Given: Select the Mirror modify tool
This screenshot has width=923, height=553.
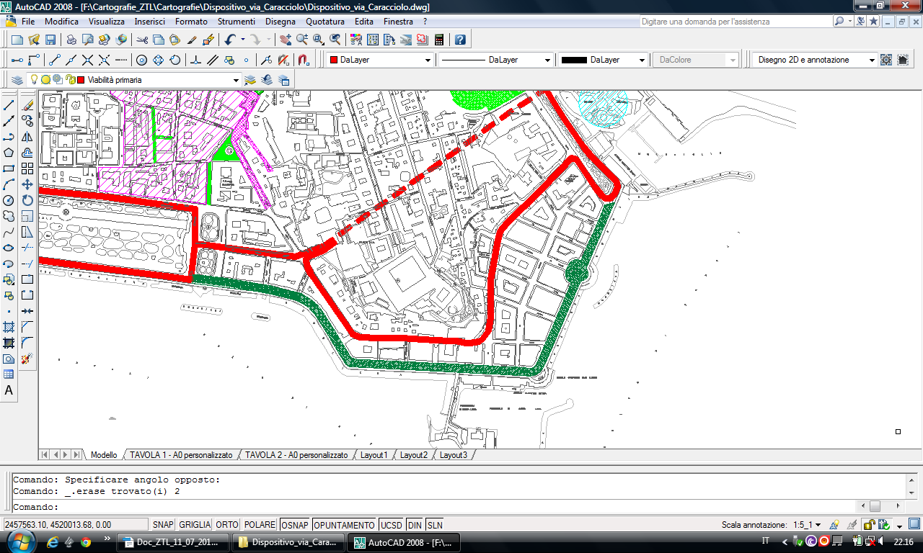Looking at the screenshot, I should (x=27, y=137).
